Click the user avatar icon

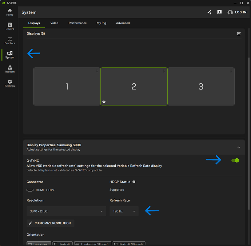(x=230, y=12)
